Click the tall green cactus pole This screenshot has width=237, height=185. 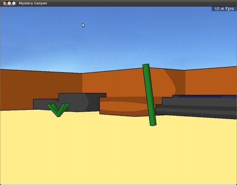(x=150, y=95)
